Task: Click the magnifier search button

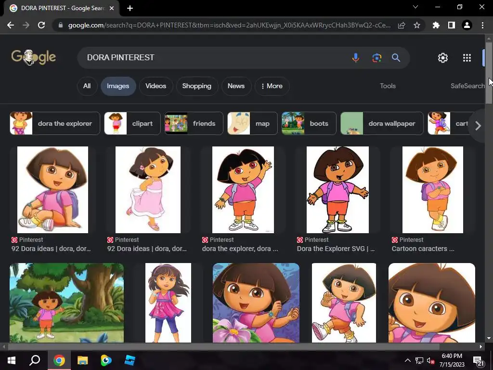Action: coord(396,58)
